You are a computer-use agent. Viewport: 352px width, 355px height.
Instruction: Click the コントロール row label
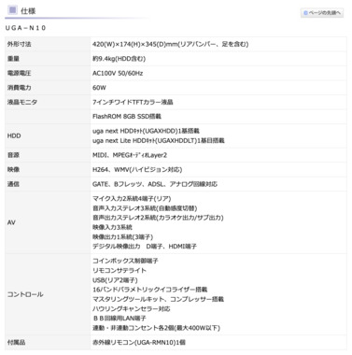(25, 294)
